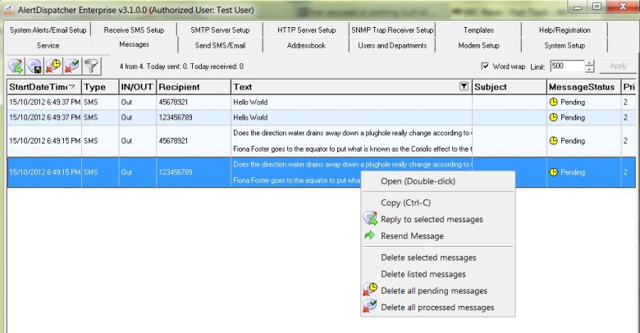The width and height of the screenshot is (640, 333).
Task: Click the reply to messages toolbar icon
Action: pyautogui.click(x=16, y=66)
